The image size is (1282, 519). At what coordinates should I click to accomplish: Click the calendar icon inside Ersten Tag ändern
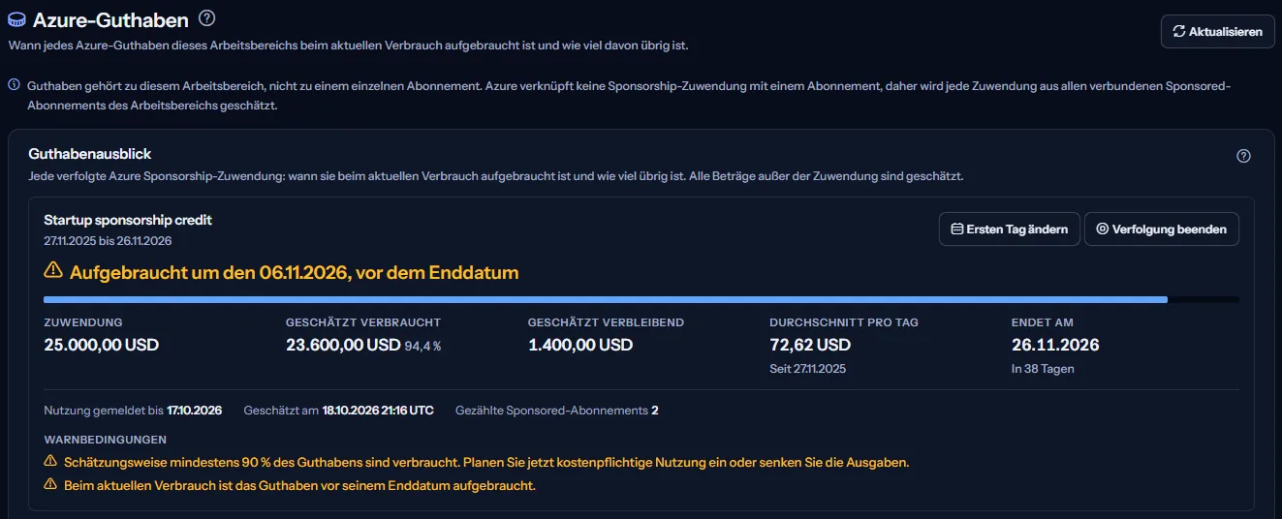[x=957, y=229]
